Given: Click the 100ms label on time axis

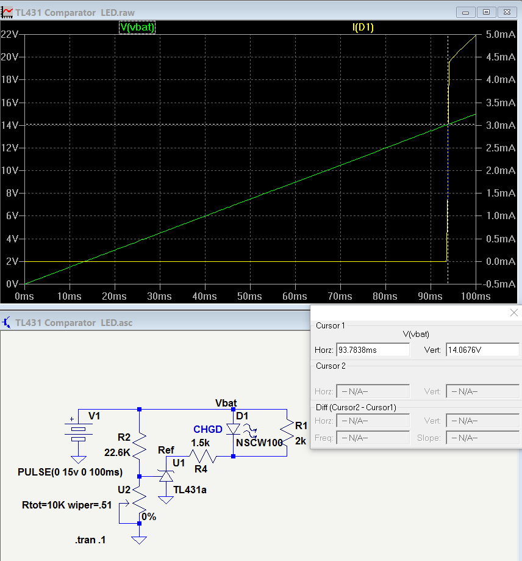Looking at the screenshot, I should coord(476,296).
